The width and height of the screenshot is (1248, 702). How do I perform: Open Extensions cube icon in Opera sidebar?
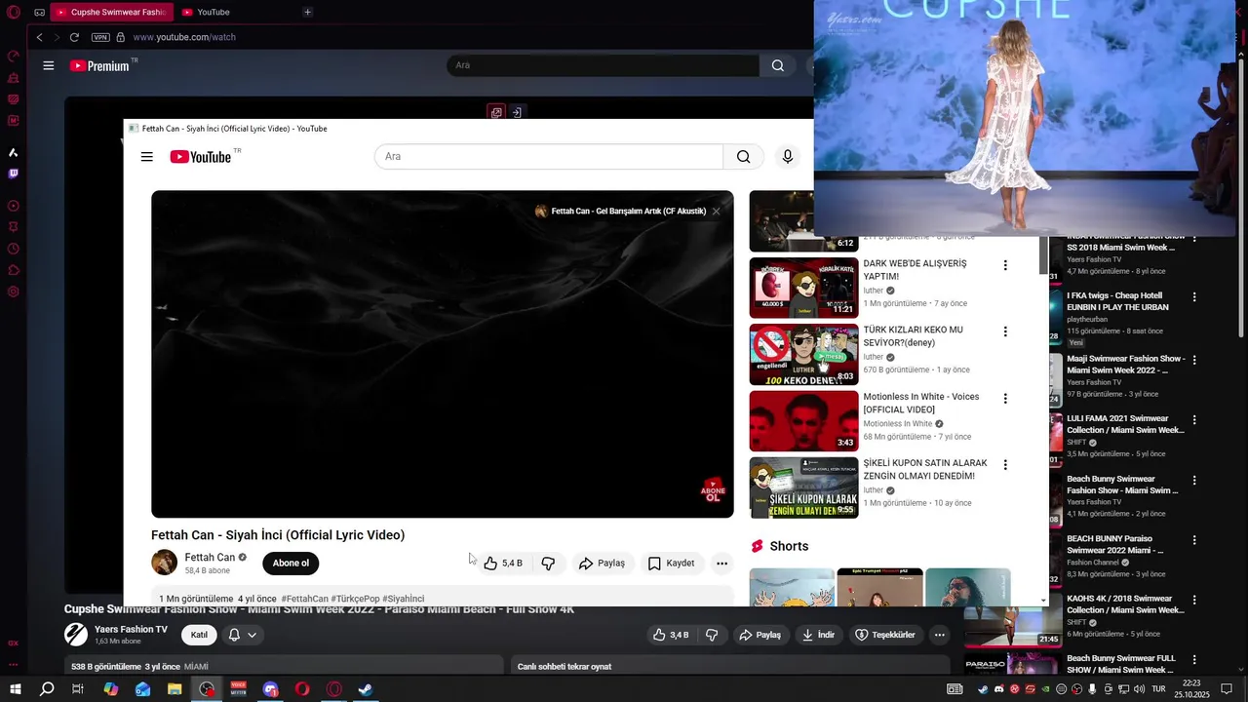click(14, 270)
